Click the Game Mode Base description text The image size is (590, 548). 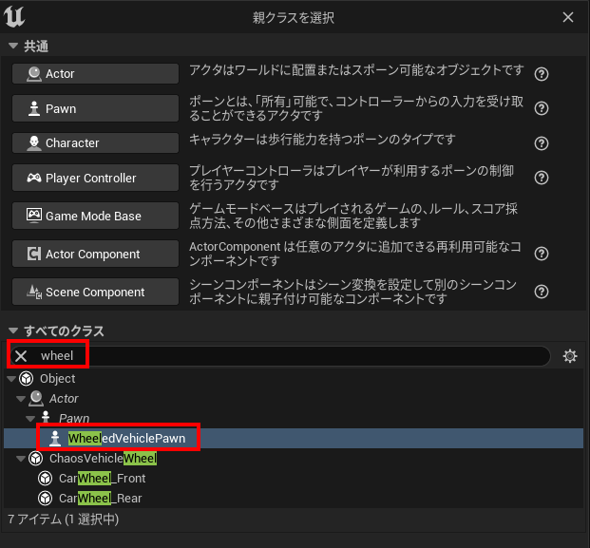[x=353, y=216]
